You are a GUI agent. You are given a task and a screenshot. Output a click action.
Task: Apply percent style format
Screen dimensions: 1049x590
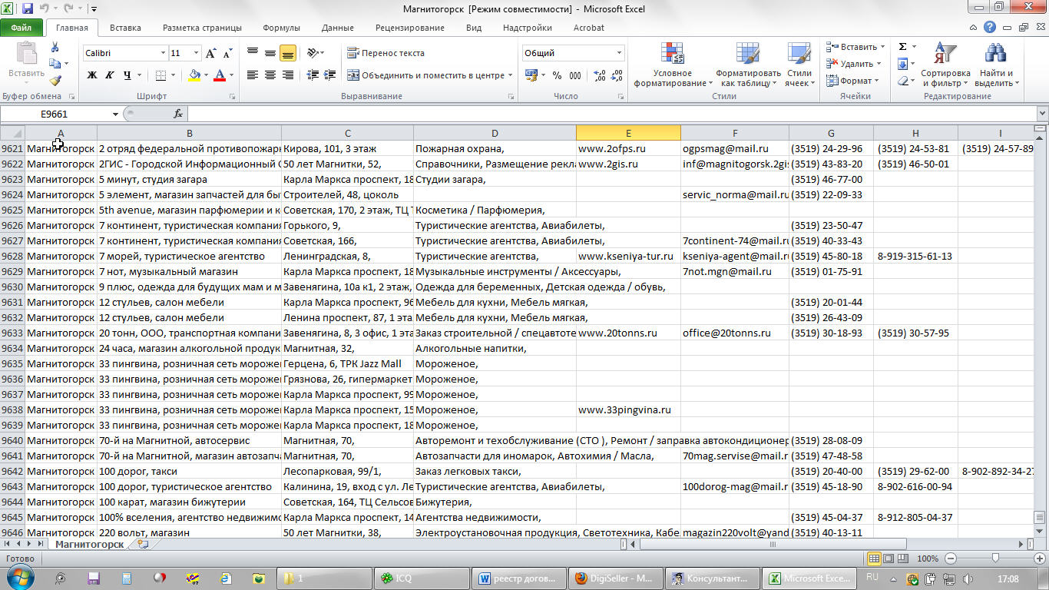[557, 75]
